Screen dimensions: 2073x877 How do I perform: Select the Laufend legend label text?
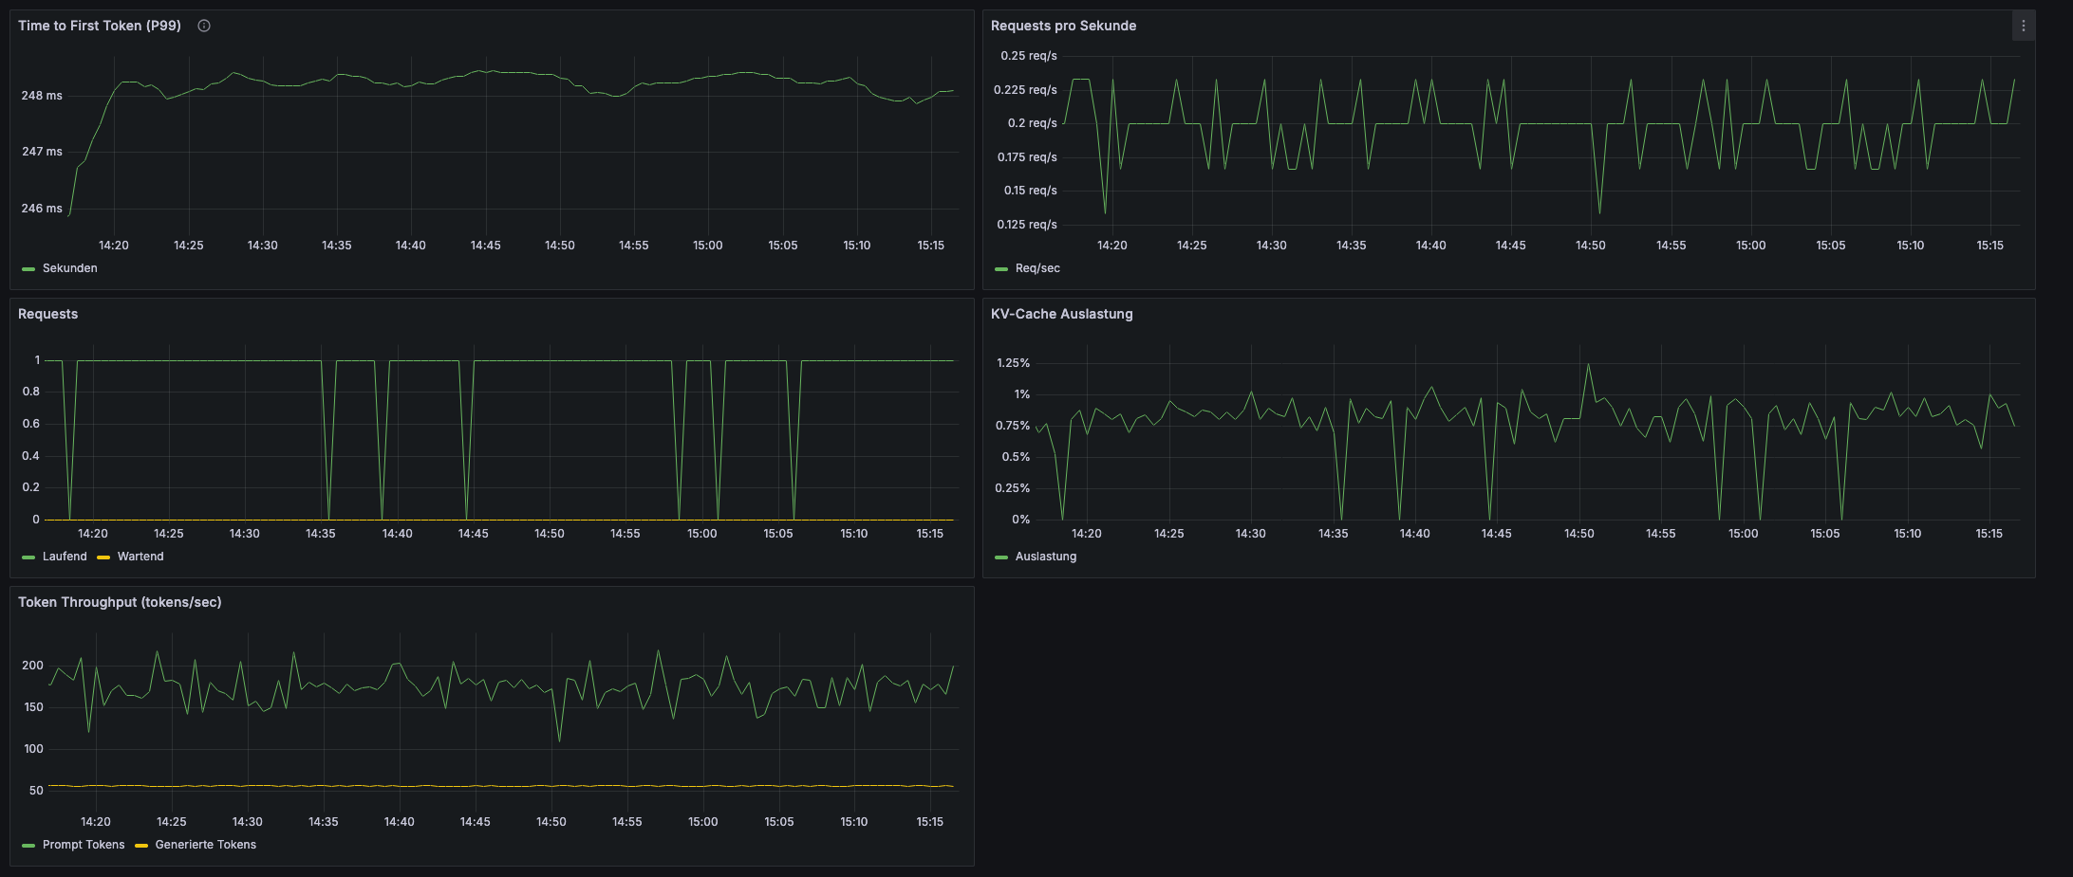(x=63, y=557)
